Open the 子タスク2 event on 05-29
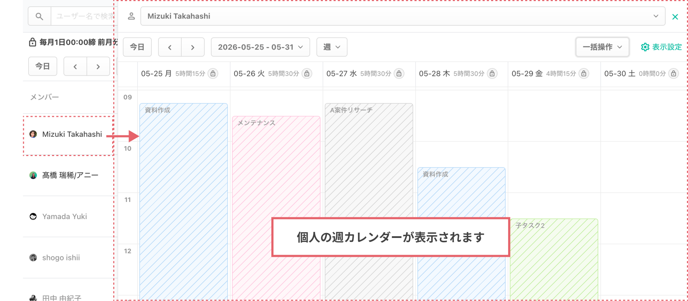 point(554,259)
